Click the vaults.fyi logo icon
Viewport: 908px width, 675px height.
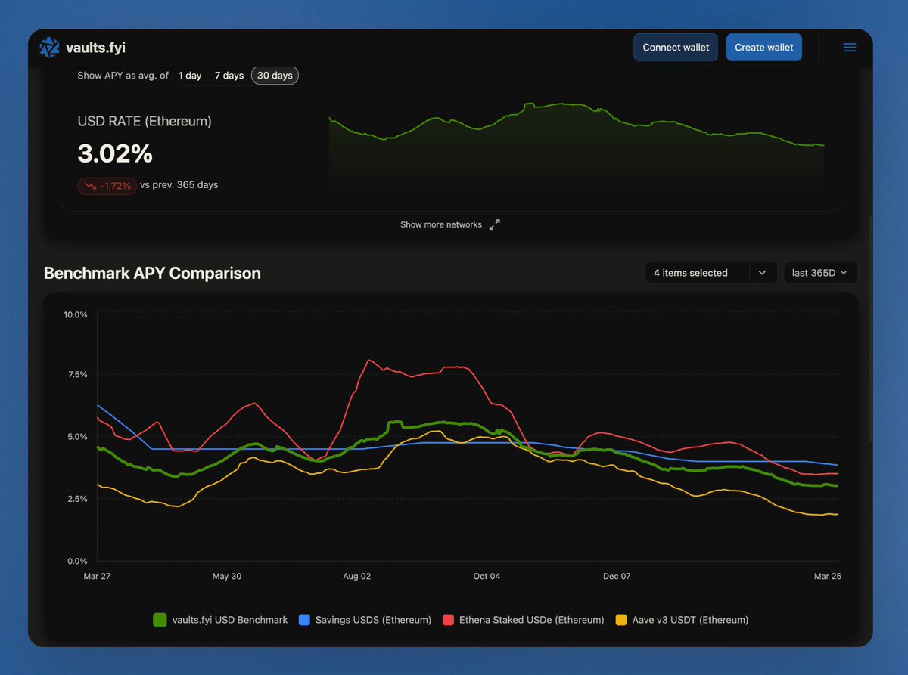(x=49, y=47)
